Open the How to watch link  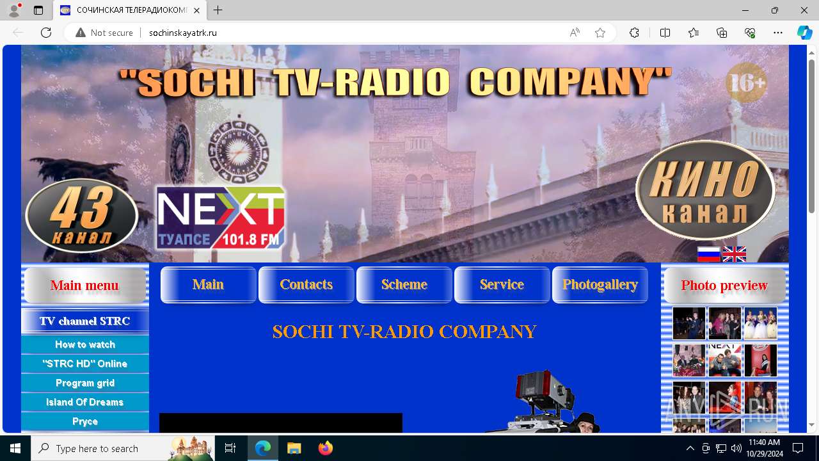pyautogui.click(x=85, y=344)
